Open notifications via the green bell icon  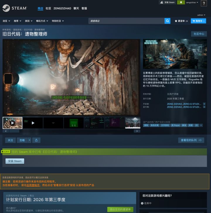tap(181, 2)
